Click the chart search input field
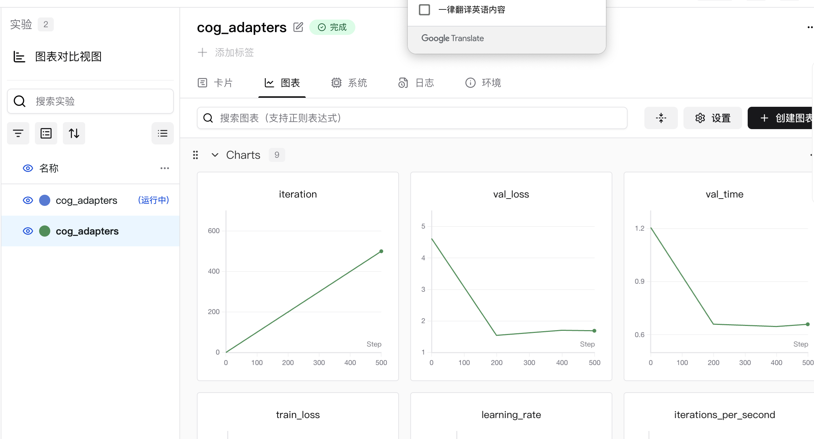This screenshot has height=439, width=814. pos(412,118)
